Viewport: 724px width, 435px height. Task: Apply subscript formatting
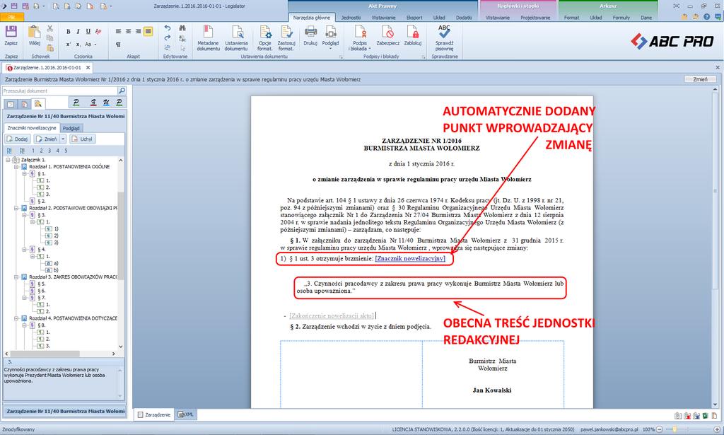coord(78,45)
